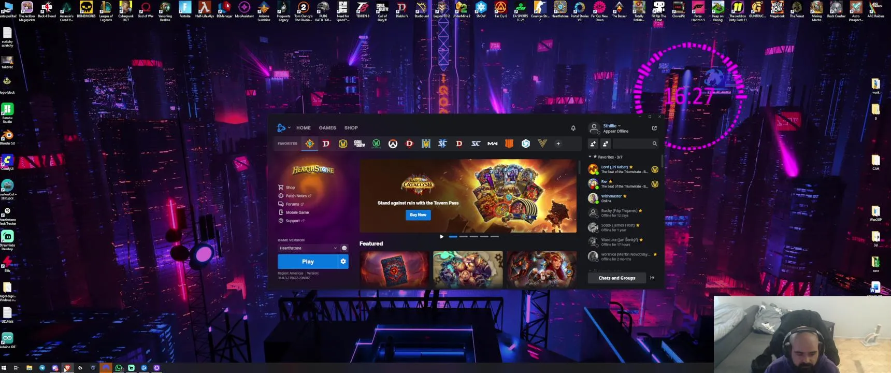
Task: Open the Hearthstone Forums link
Action: [x=291, y=204]
